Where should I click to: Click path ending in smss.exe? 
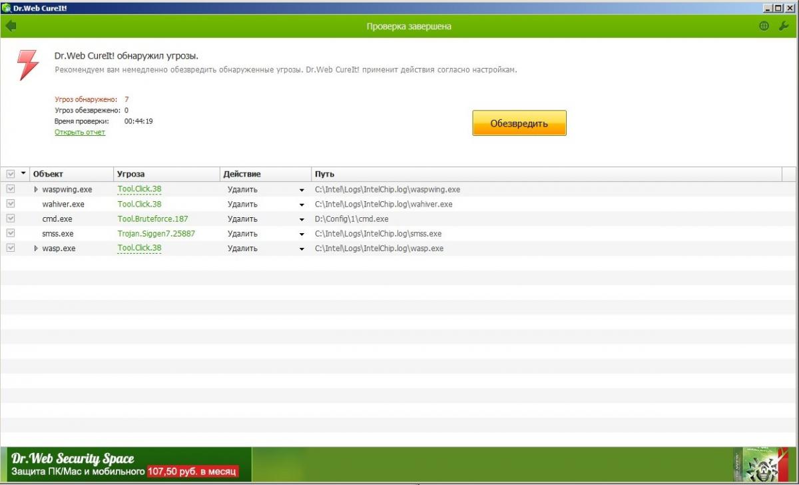coord(378,234)
